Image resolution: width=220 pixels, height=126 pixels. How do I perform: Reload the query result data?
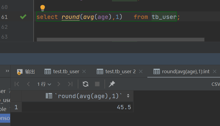[x=86, y=84]
